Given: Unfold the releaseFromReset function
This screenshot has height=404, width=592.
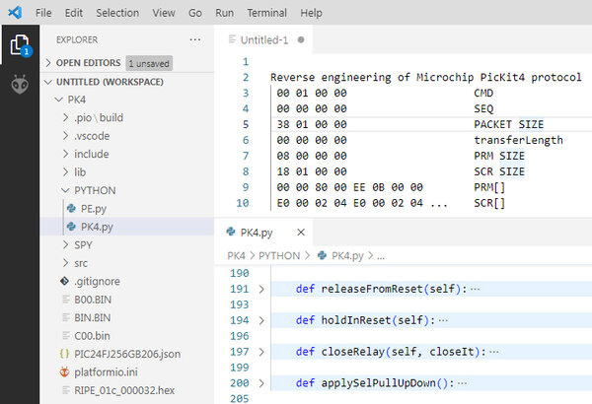Looking at the screenshot, I should [x=261, y=290].
